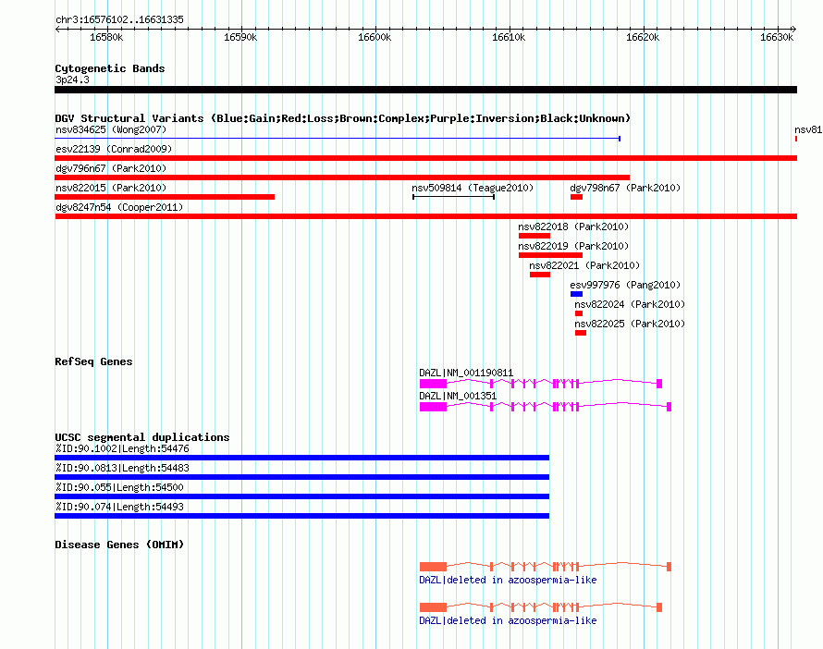The image size is (823, 649).
Task: Click the thin blue nsv834625 gain line
Action: [x=338, y=139]
